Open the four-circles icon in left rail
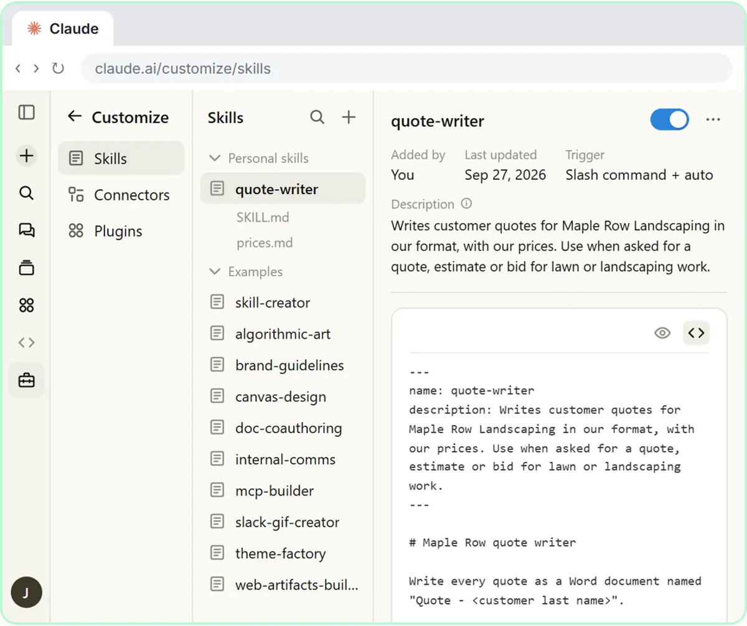747x626 pixels. tap(26, 305)
